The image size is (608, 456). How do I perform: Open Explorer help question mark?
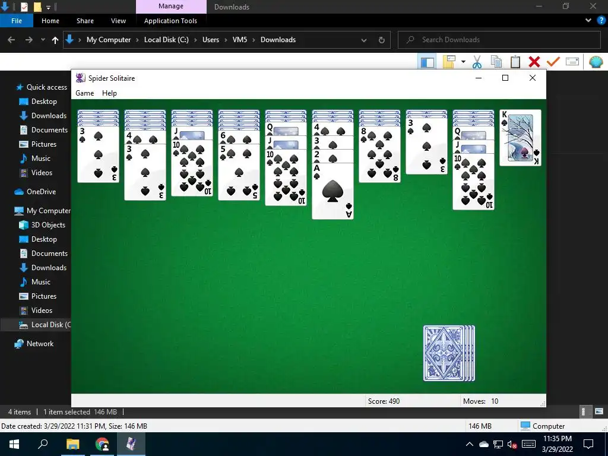point(601,21)
